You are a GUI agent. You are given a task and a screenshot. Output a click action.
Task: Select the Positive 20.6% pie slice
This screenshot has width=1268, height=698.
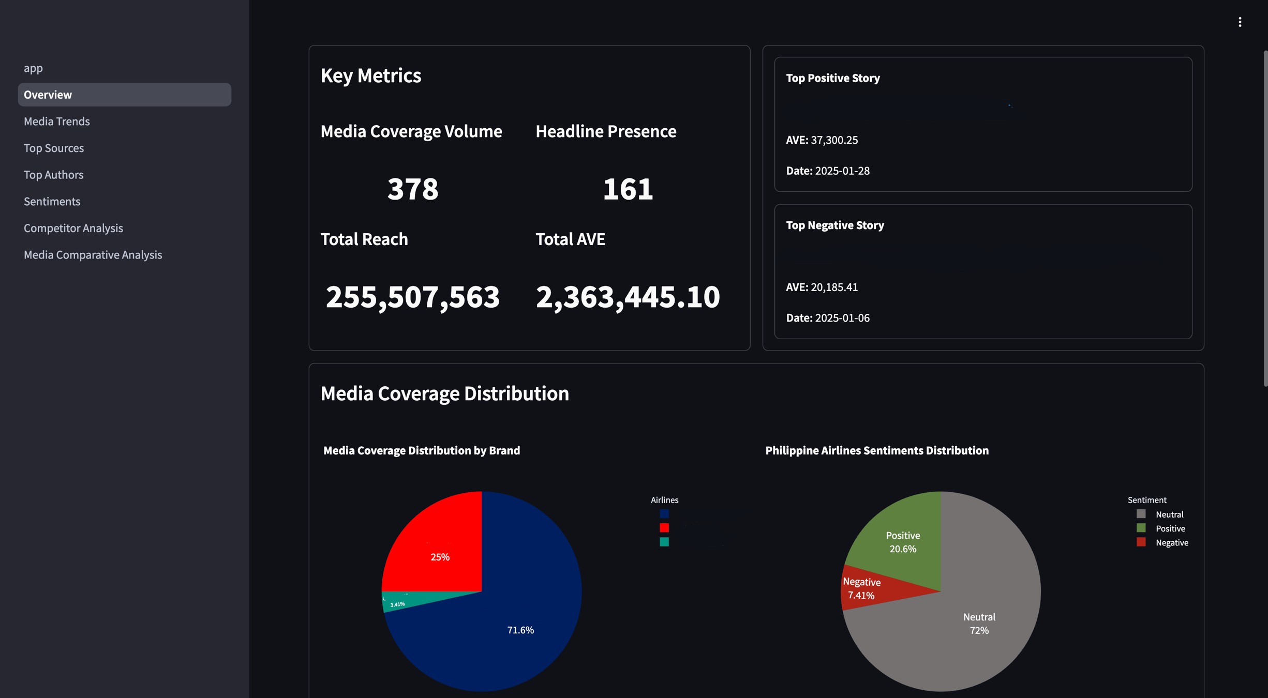coord(903,542)
